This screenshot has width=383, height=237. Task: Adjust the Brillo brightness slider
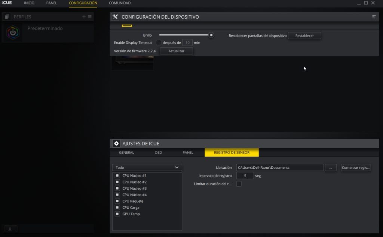[x=186, y=35]
